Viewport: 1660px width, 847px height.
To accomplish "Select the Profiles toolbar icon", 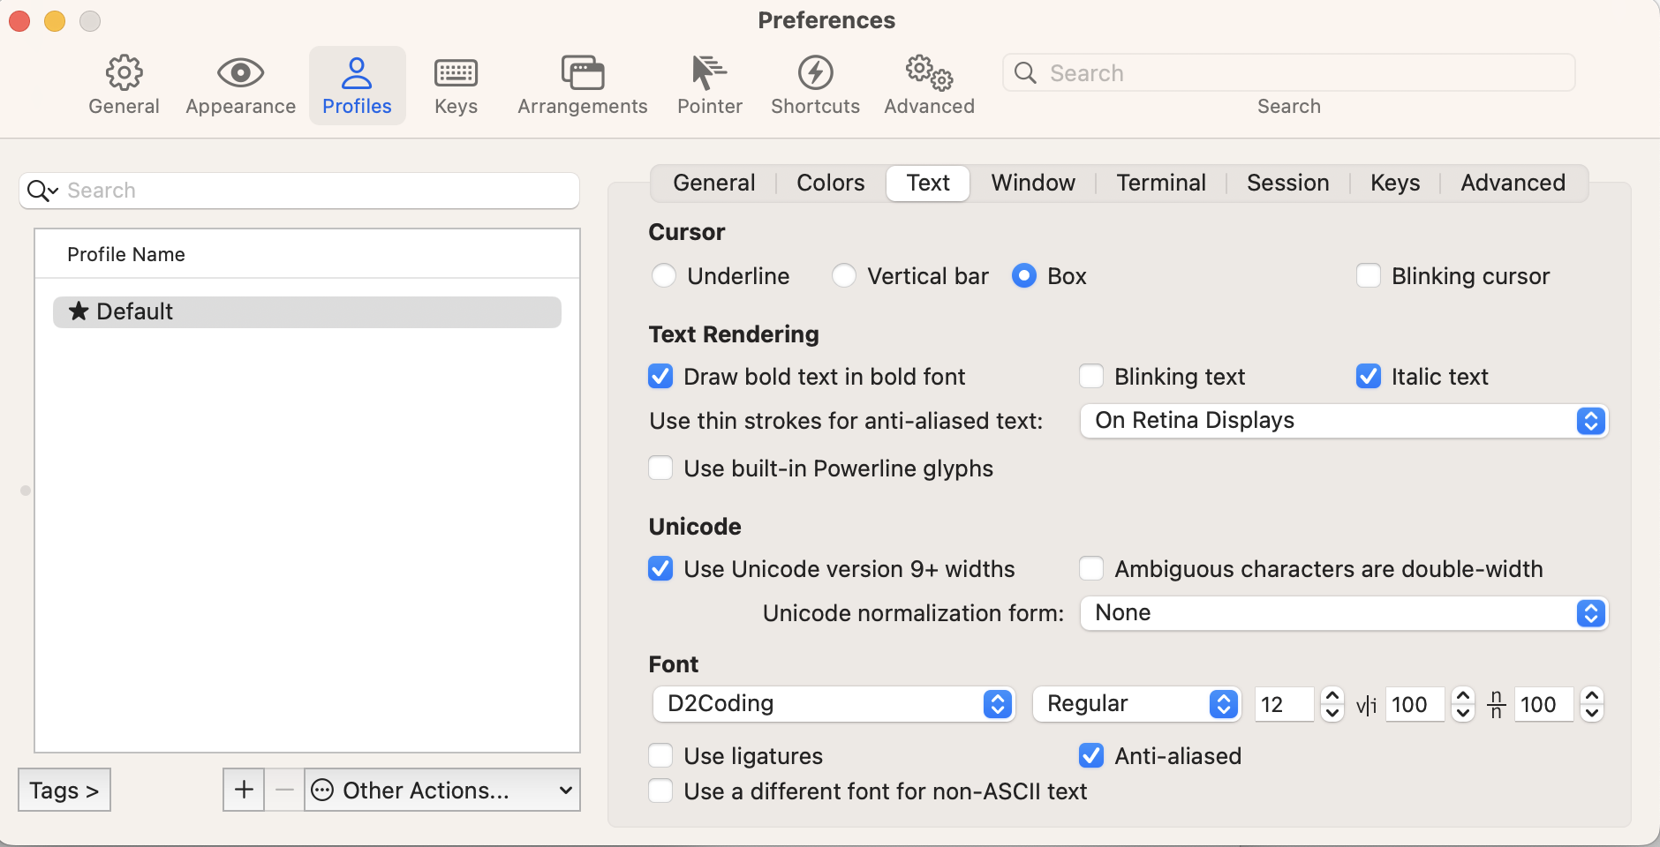I will 357,86.
